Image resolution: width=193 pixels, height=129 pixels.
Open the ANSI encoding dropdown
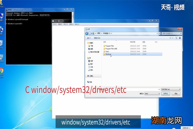click(x=152, y=94)
